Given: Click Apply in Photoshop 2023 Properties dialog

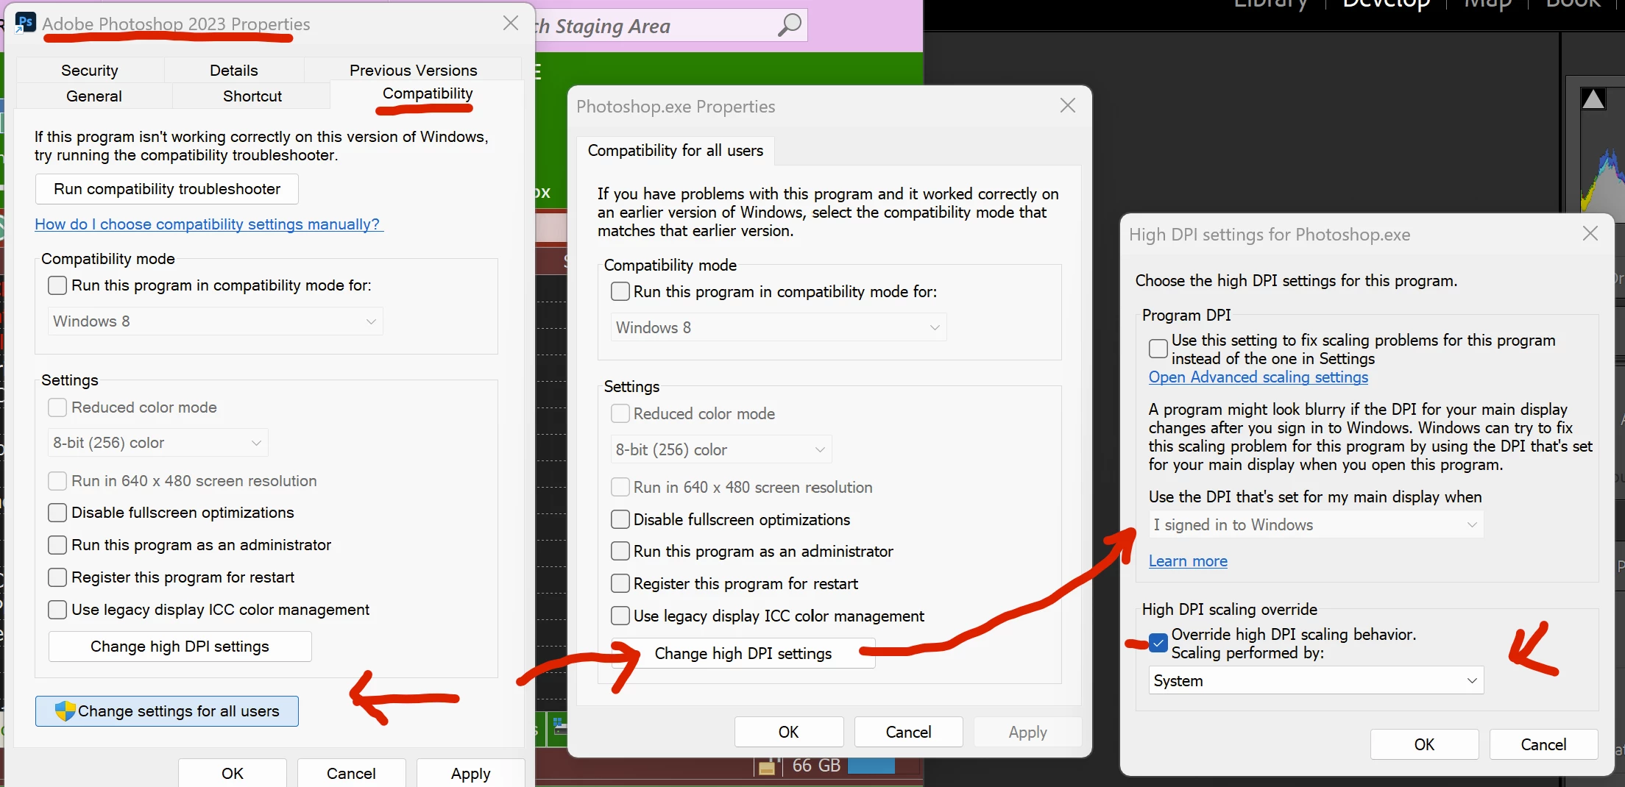Looking at the screenshot, I should (471, 773).
